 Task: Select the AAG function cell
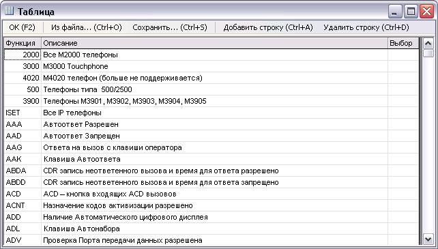pos(23,147)
